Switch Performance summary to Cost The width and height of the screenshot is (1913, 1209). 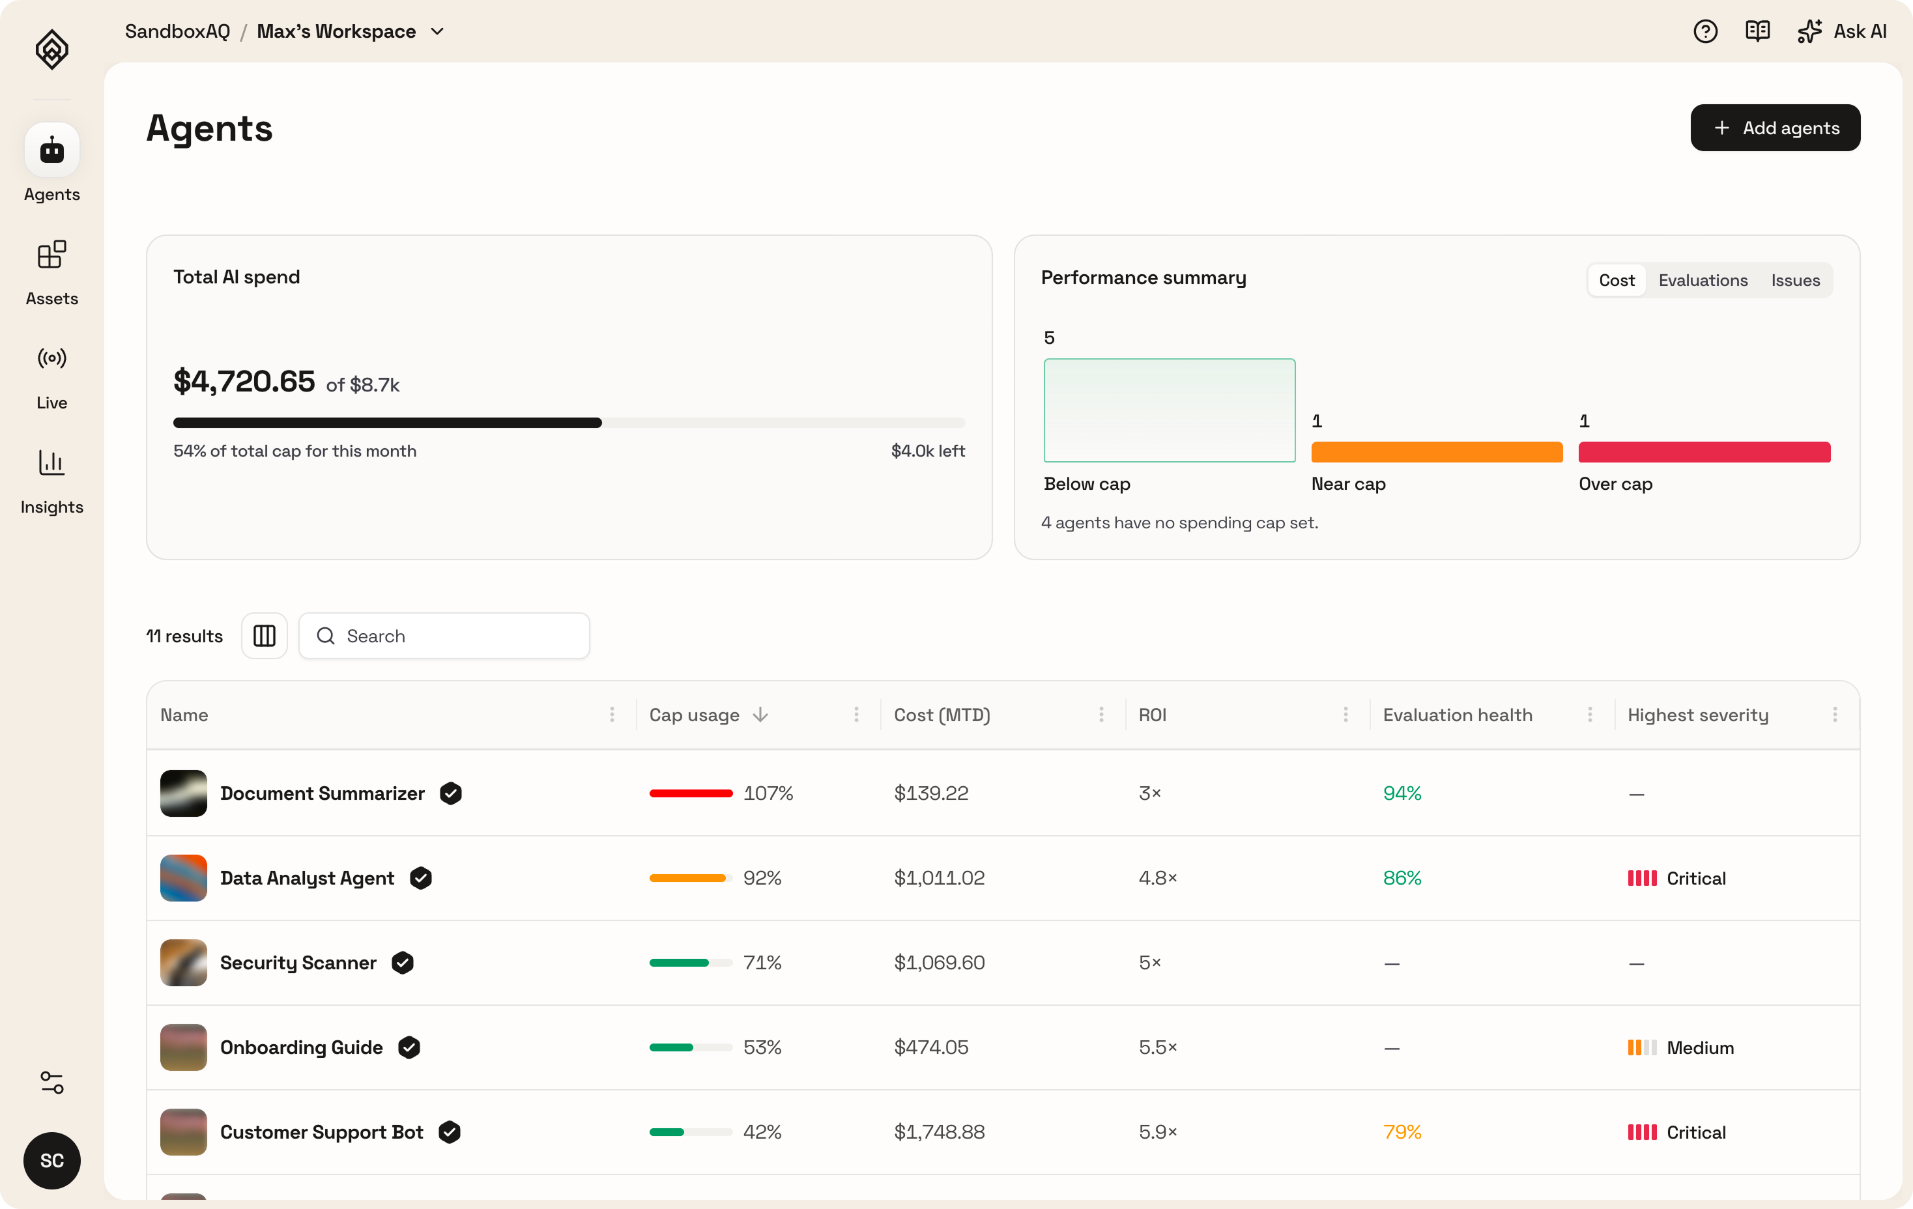[x=1617, y=280]
